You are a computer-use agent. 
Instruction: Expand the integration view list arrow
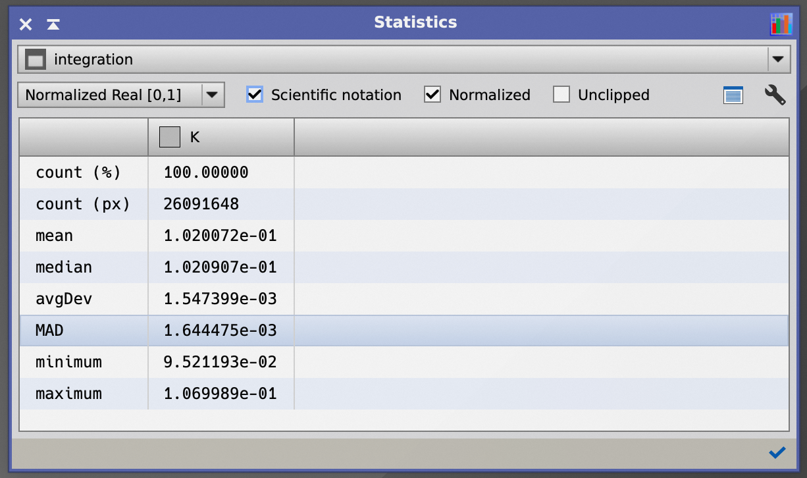coord(778,59)
